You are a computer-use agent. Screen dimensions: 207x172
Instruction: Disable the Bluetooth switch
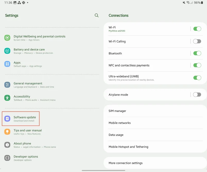pos(197,53)
